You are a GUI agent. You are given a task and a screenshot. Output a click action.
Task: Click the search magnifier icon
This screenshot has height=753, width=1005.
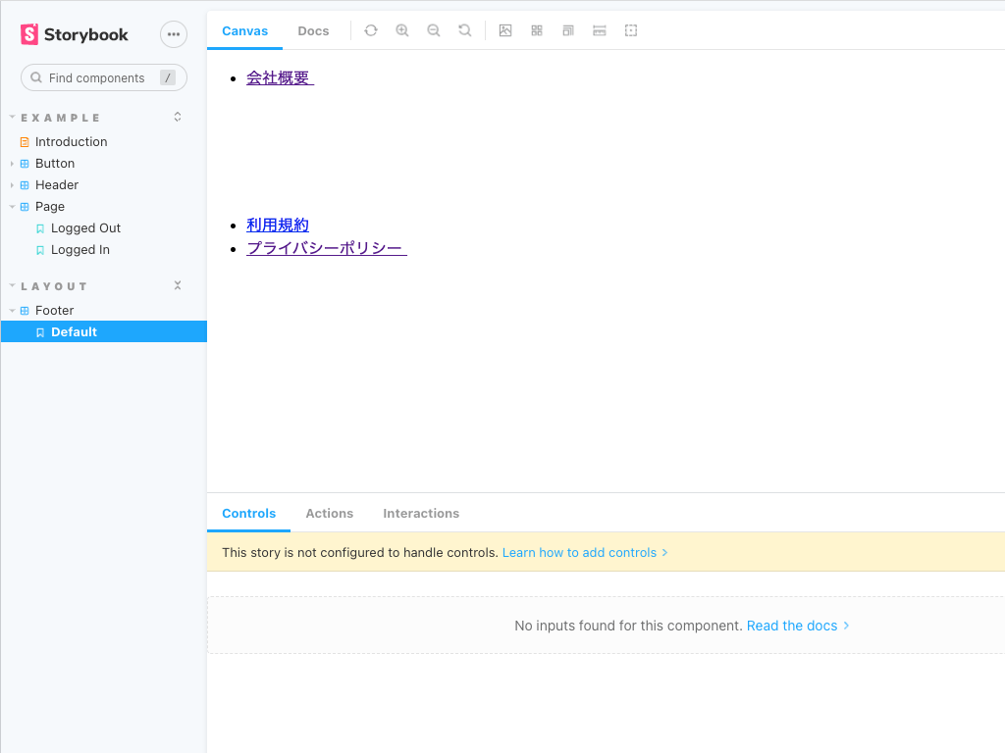click(x=36, y=77)
